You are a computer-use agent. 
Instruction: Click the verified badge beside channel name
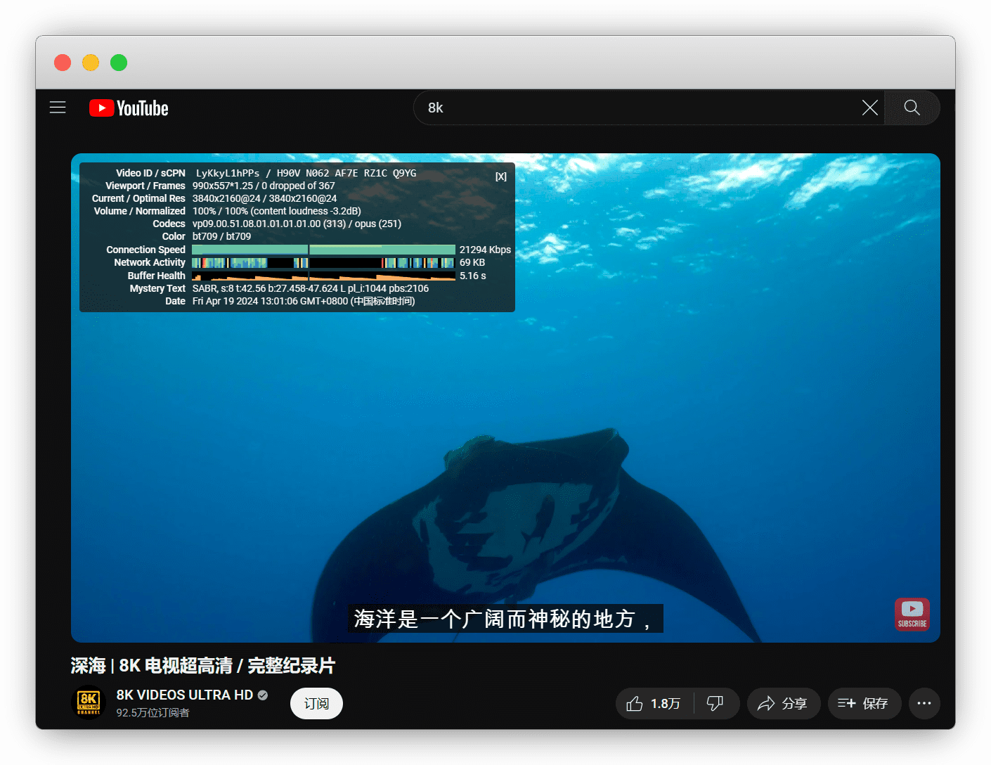pyautogui.click(x=263, y=695)
